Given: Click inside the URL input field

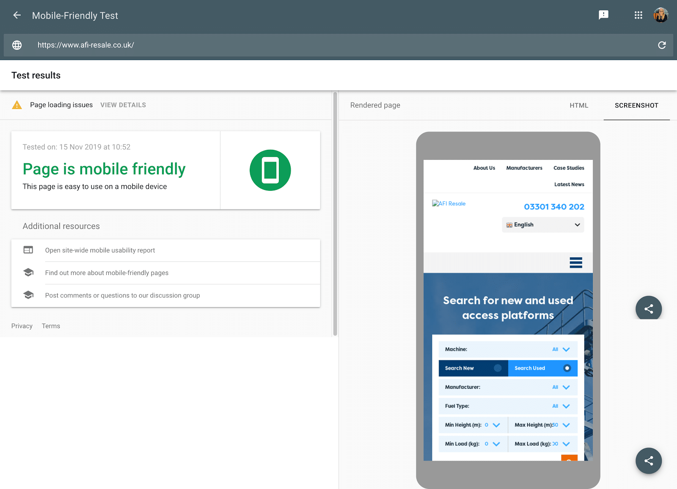Looking at the screenshot, I should coord(169,45).
